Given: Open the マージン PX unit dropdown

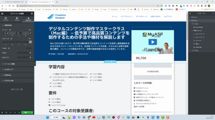Looking at the screenshot, I should coord(30,30).
